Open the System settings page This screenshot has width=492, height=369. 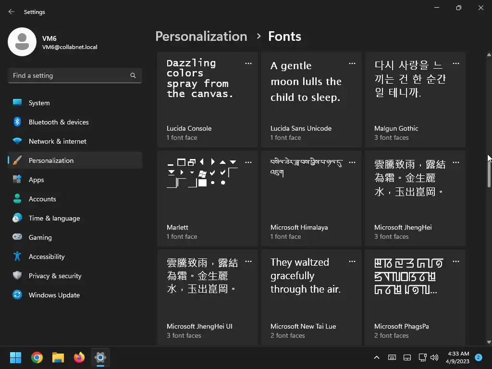[x=75, y=103]
